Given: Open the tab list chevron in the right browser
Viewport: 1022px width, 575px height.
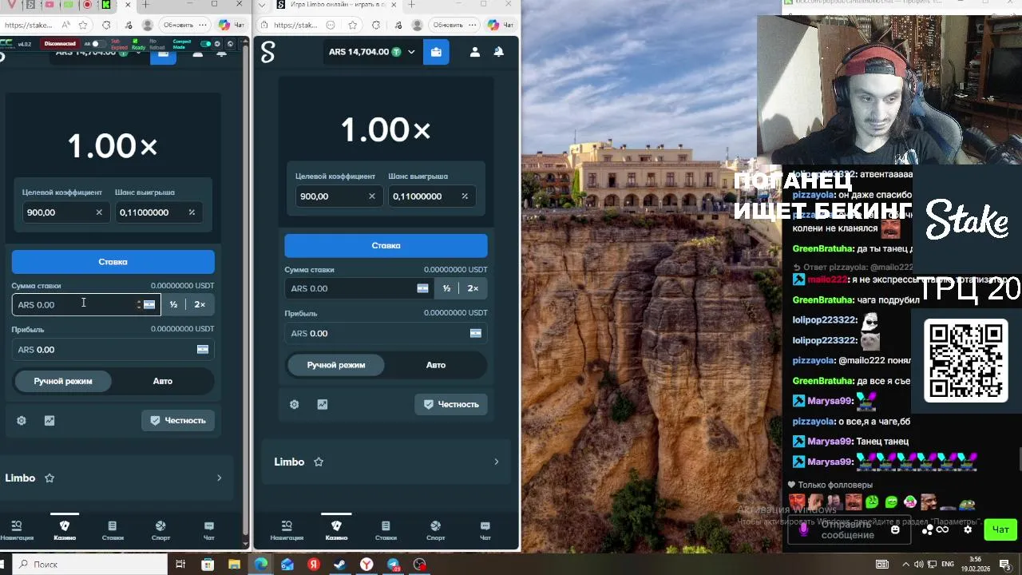Looking at the screenshot, I should point(261,5).
